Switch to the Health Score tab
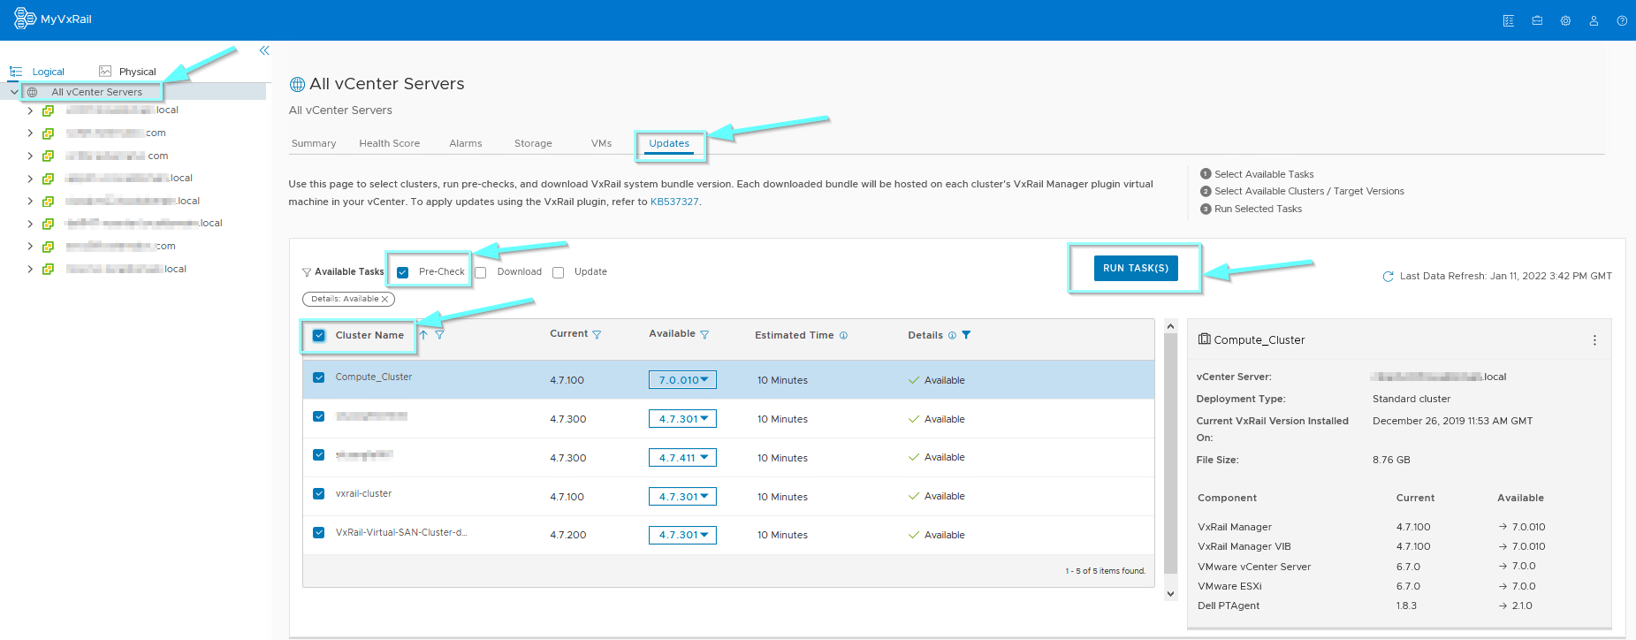The height and width of the screenshot is (640, 1636). click(x=390, y=143)
